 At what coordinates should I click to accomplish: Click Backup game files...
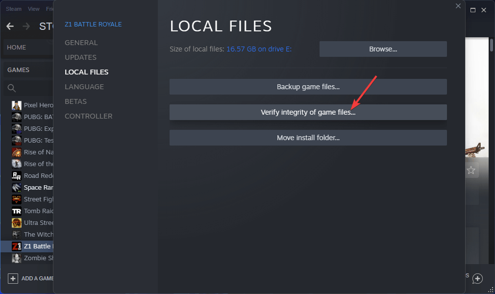pyautogui.click(x=308, y=87)
